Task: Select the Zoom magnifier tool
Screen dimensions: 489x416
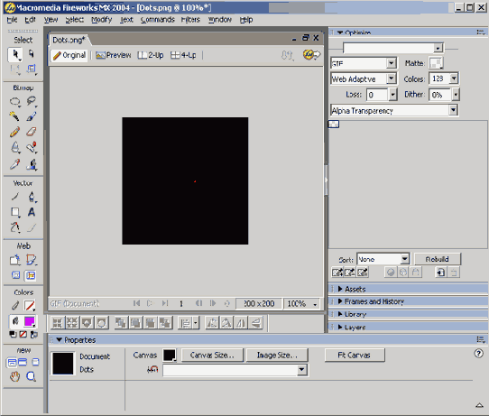Action: 32,376
